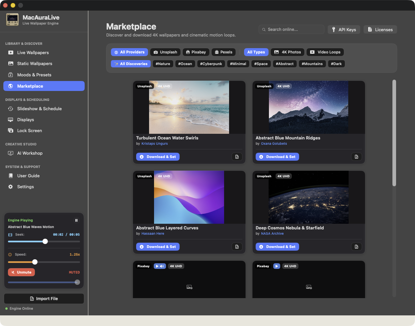Viewport: 415px width, 326px height.
Task: Click video-with-audio badge on first Pixabay card
Action: click(x=160, y=266)
